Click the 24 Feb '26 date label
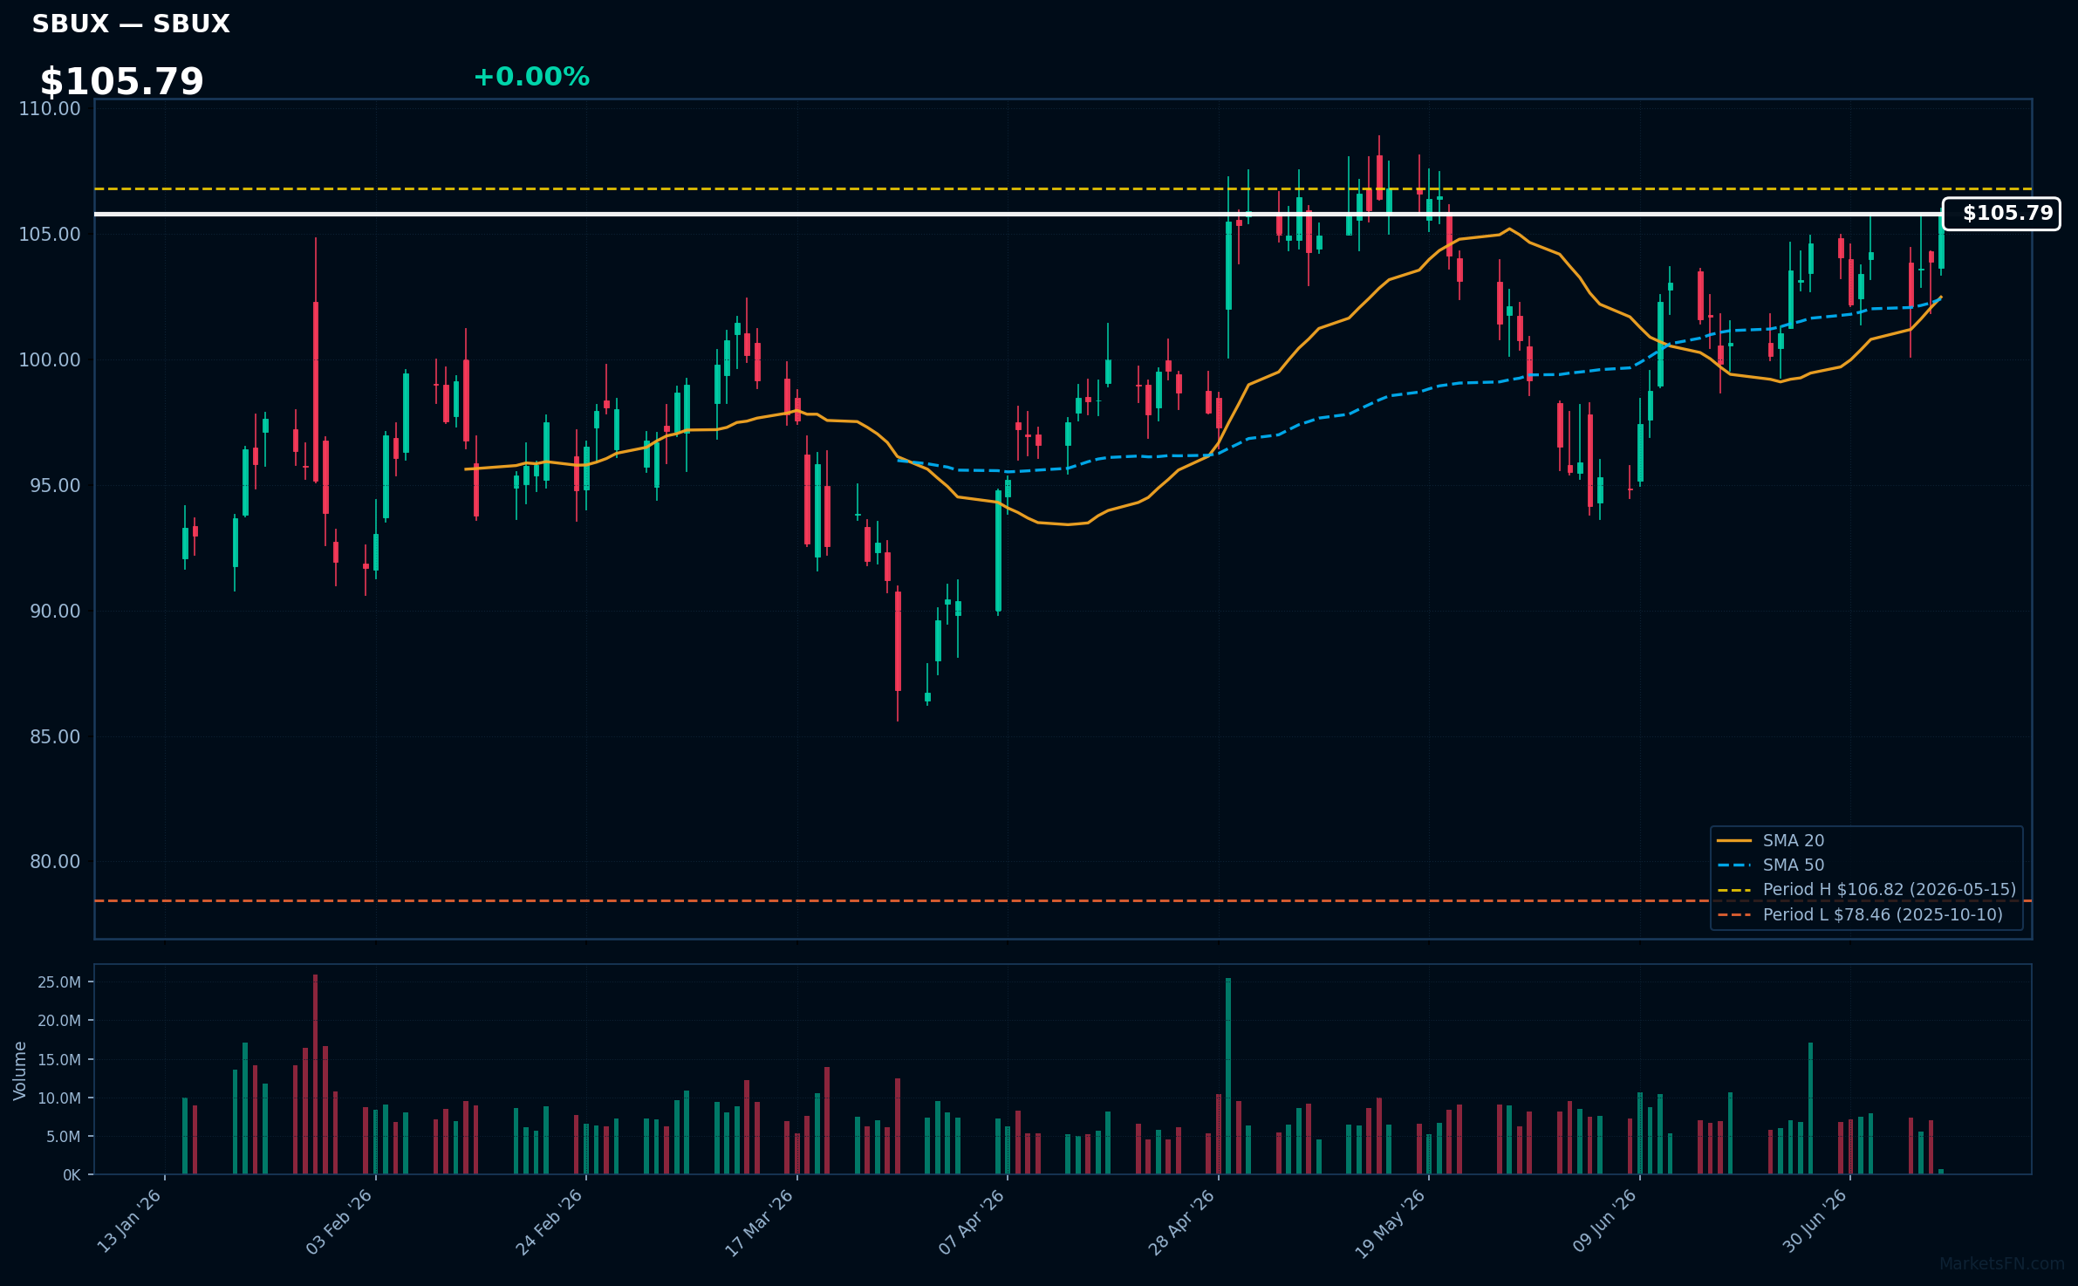The height and width of the screenshot is (1286, 2078). point(550,1221)
